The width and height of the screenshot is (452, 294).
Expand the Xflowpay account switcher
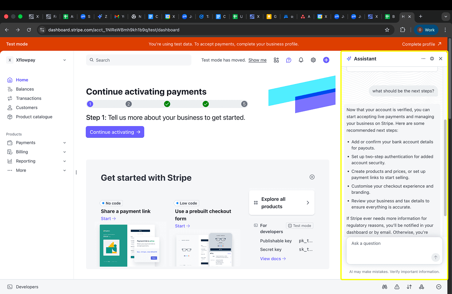tap(37, 60)
